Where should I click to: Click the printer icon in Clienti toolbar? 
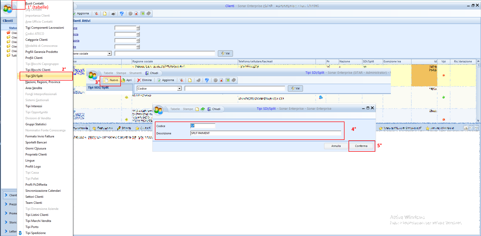click(113, 14)
